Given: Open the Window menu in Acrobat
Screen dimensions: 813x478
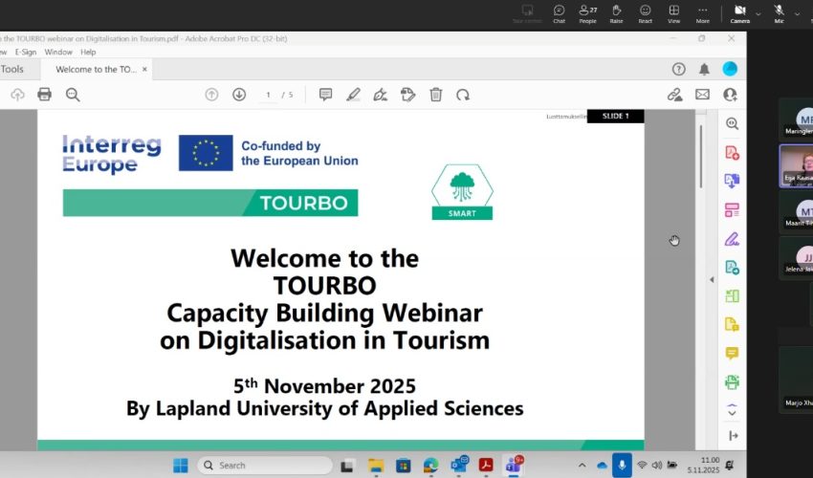Looking at the screenshot, I should pyautogui.click(x=58, y=53).
